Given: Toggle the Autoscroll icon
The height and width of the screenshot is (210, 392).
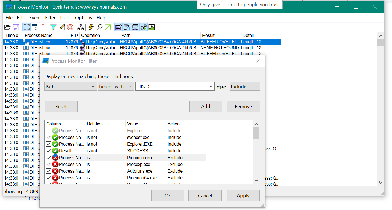Looking at the screenshot, I should pos(35,27).
